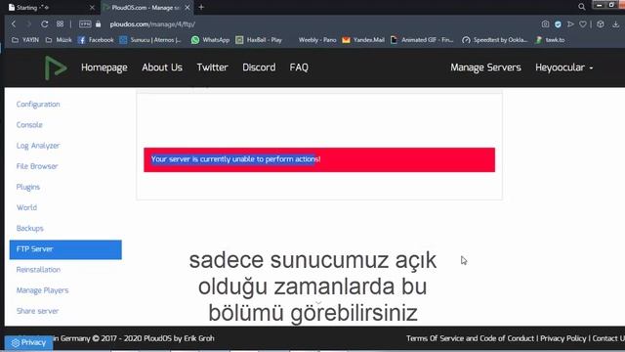Open the HaxBall - Play bookmark
The height and width of the screenshot is (352, 625).
click(259, 40)
